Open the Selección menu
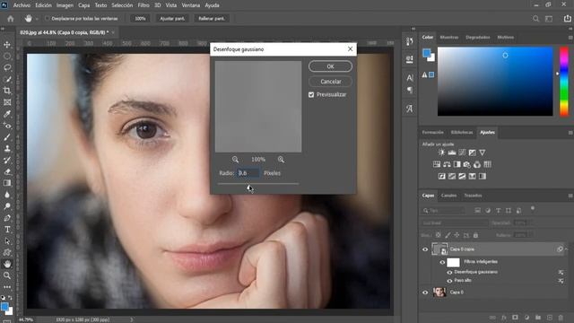The image size is (574, 323). [x=122, y=5]
